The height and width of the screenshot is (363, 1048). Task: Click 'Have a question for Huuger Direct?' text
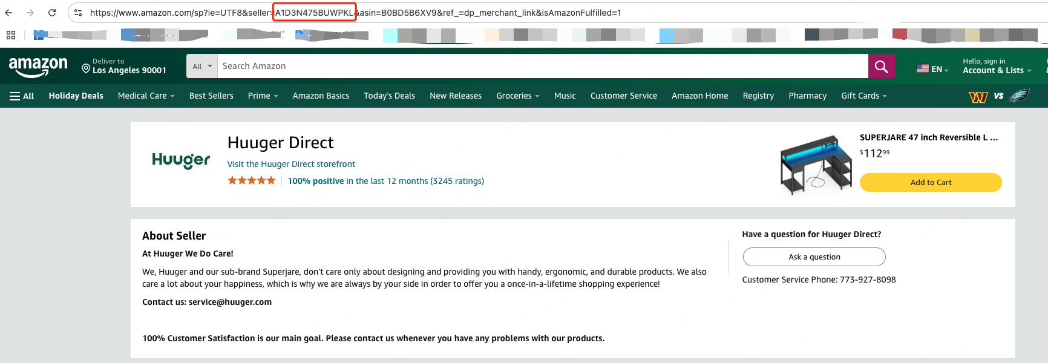click(x=811, y=234)
